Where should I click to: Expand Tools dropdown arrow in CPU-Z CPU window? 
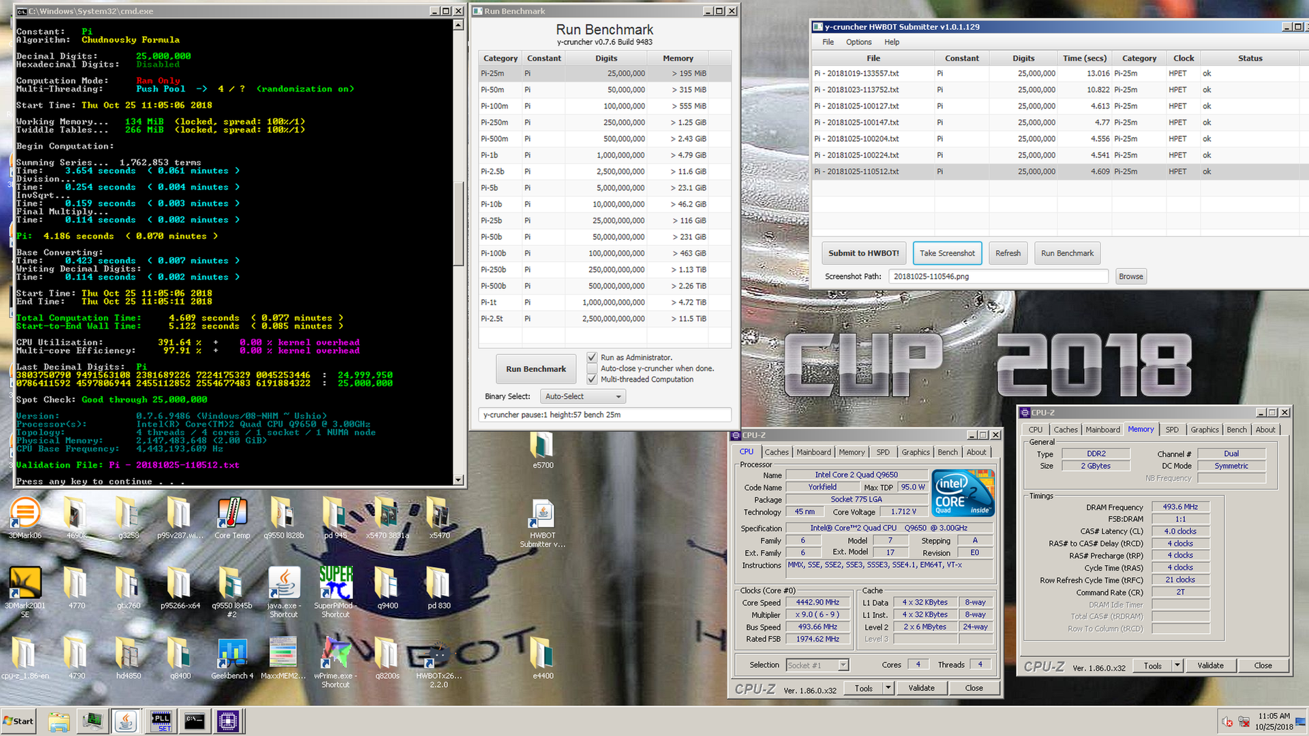[x=888, y=688]
